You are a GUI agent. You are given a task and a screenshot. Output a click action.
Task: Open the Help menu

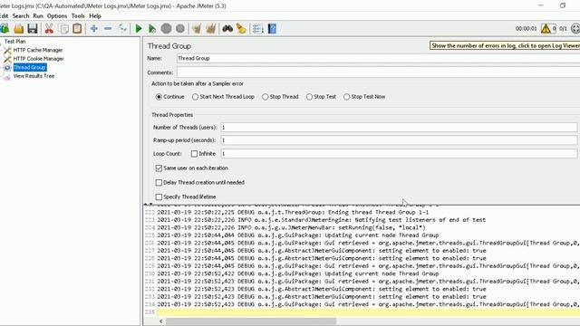pos(95,16)
